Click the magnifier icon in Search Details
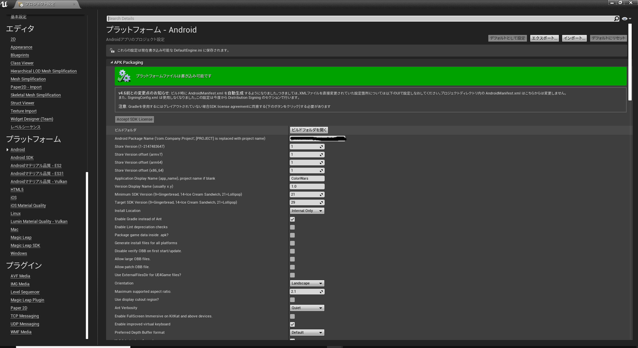 click(x=616, y=19)
